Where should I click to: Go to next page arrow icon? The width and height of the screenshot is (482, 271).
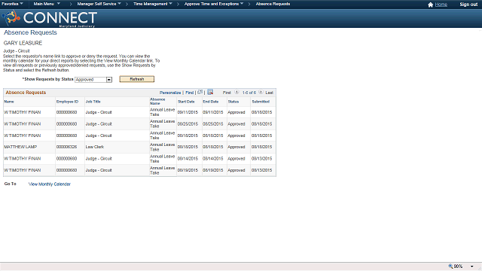click(x=261, y=92)
